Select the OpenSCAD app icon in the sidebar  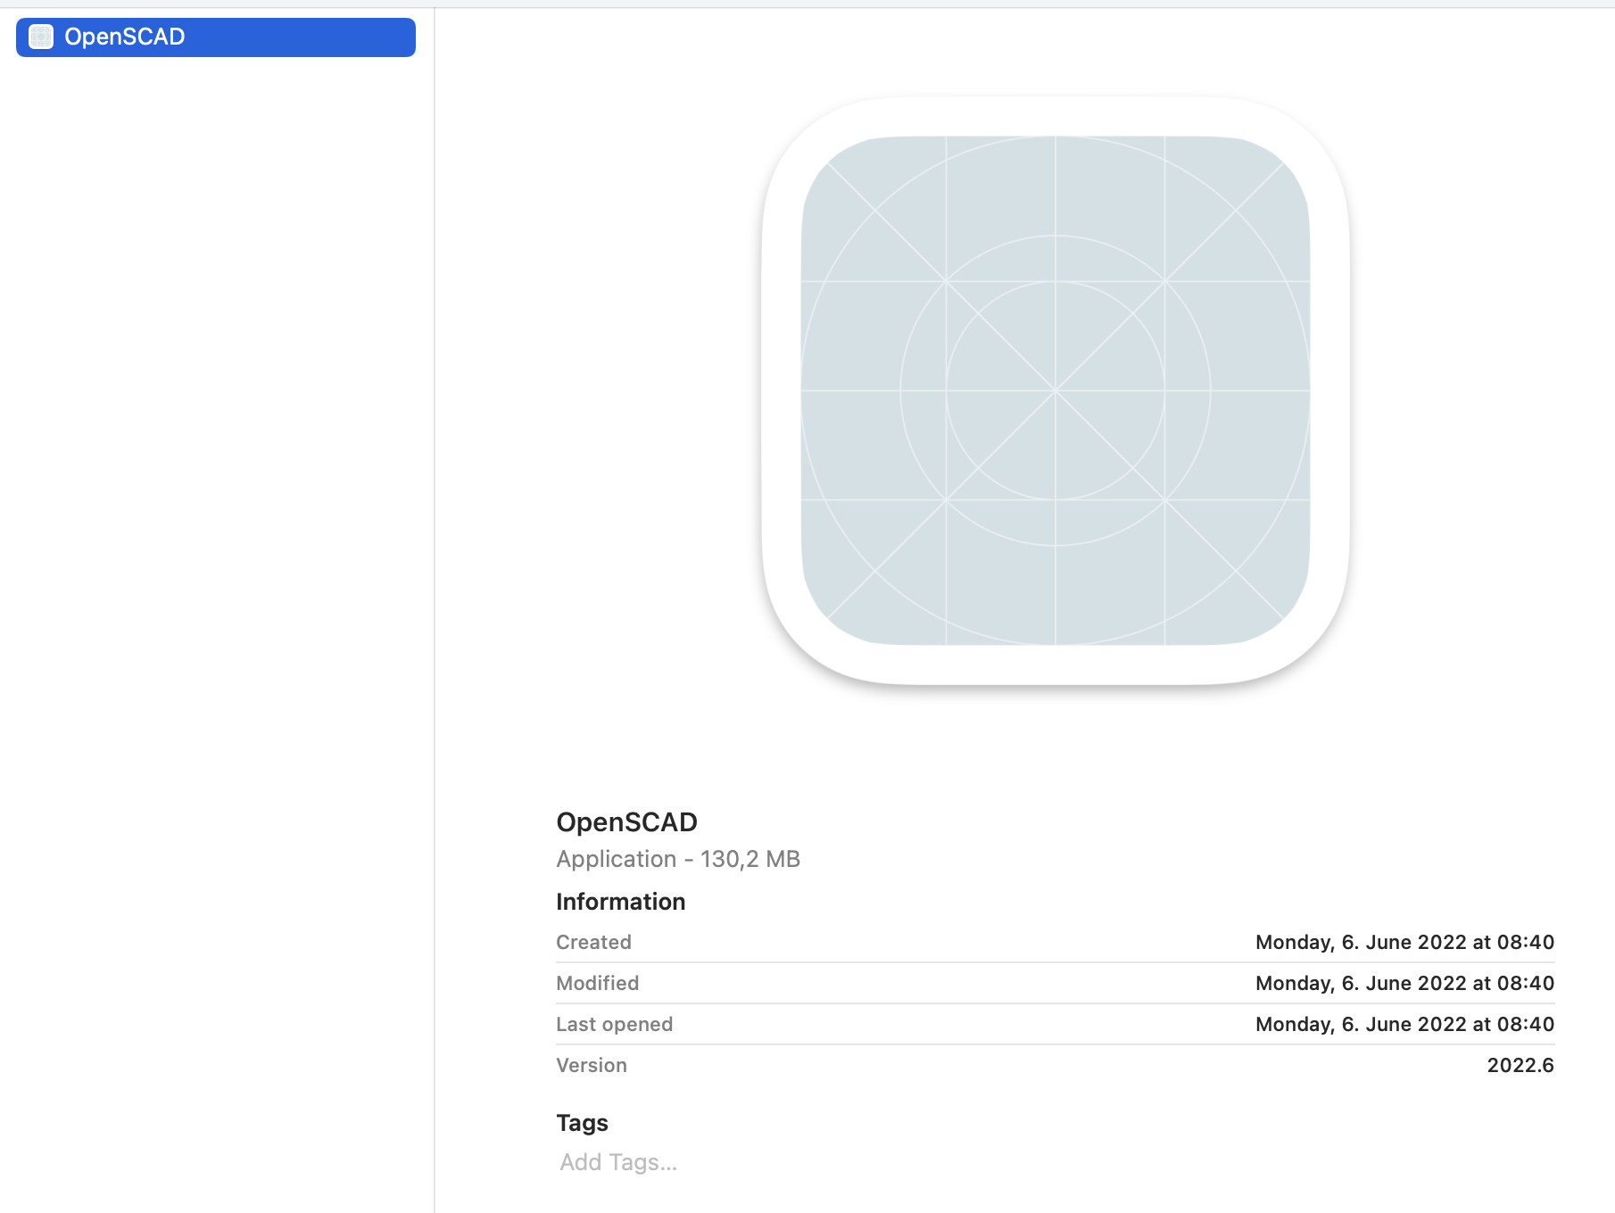click(41, 37)
